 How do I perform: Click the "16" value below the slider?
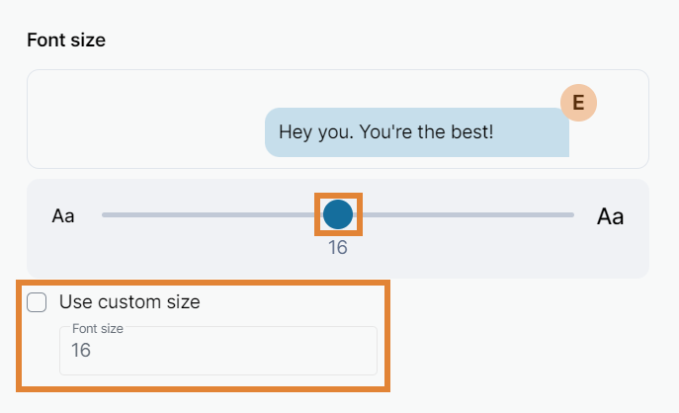(x=338, y=248)
